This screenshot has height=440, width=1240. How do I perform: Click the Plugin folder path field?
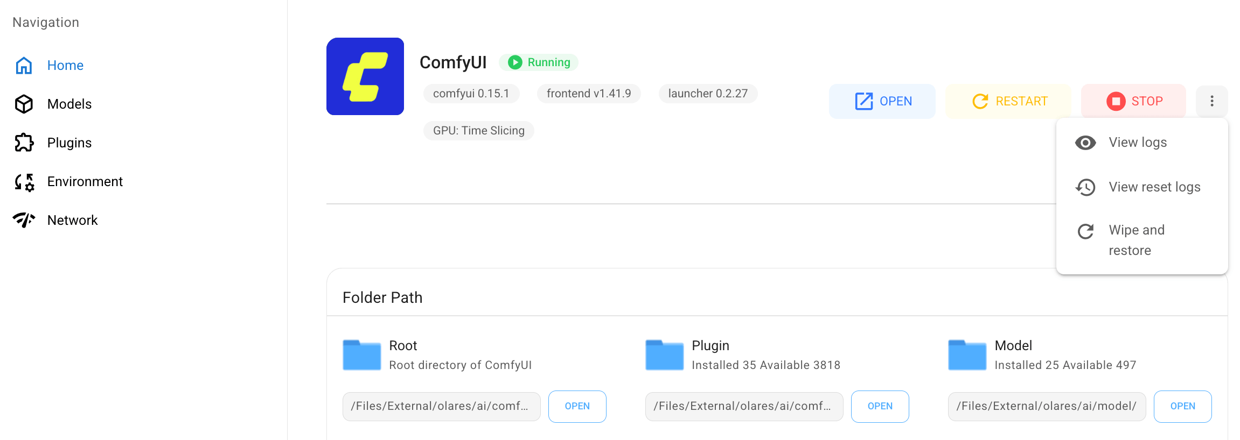click(x=744, y=406)
